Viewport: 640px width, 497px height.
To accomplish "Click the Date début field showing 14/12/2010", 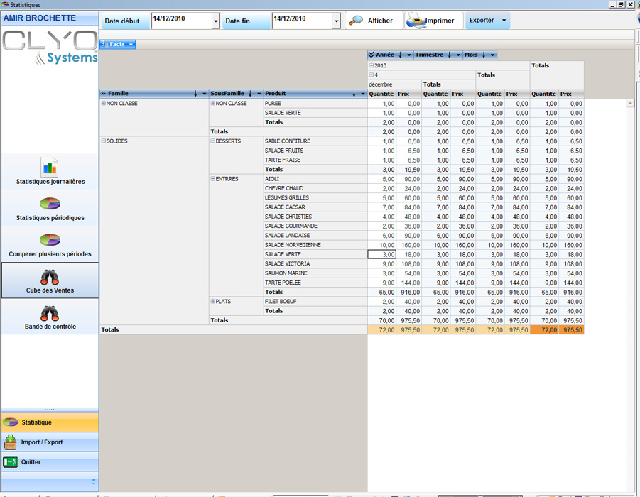I will click(x=182, y=21).
